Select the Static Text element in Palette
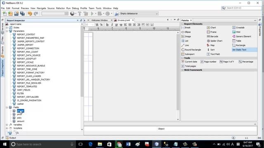The image size is (264, 148). (x=244, y=50)
